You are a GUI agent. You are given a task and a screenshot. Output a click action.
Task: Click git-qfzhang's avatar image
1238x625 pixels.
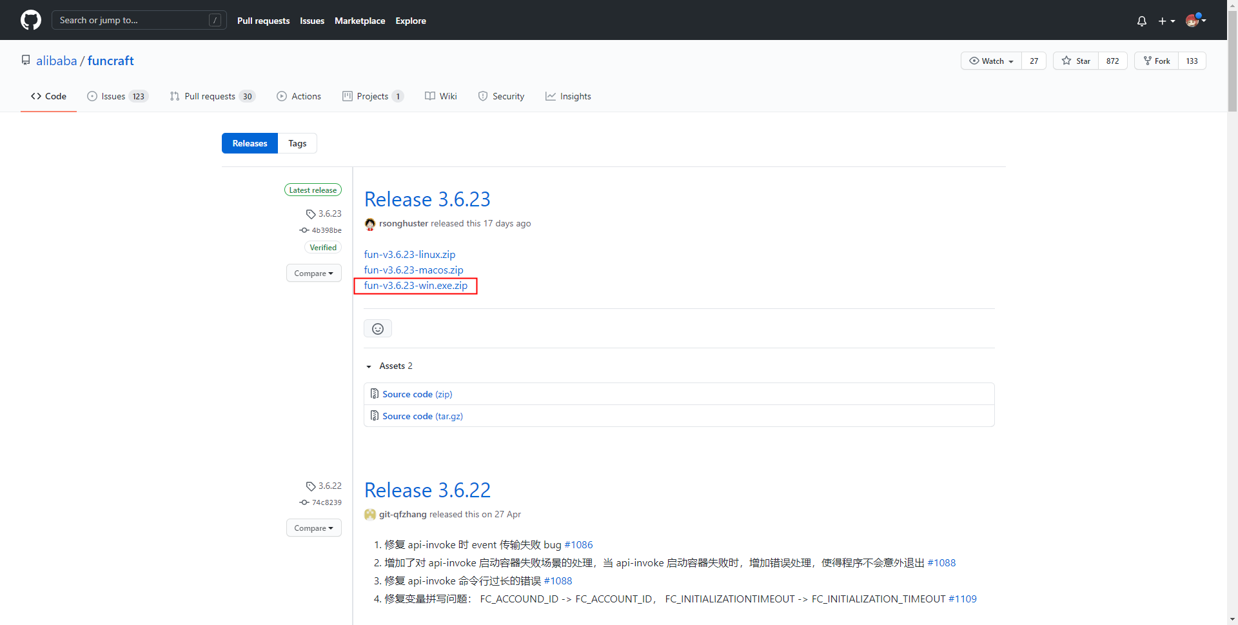click(x=370, y=515)
